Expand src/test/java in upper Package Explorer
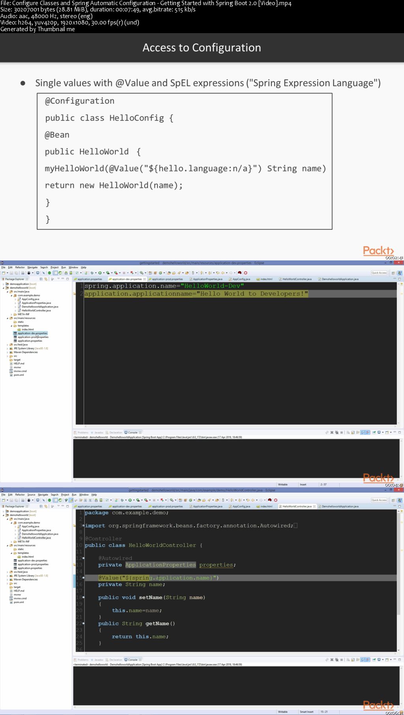Viewport: 404px width, 715px height. 7,344
